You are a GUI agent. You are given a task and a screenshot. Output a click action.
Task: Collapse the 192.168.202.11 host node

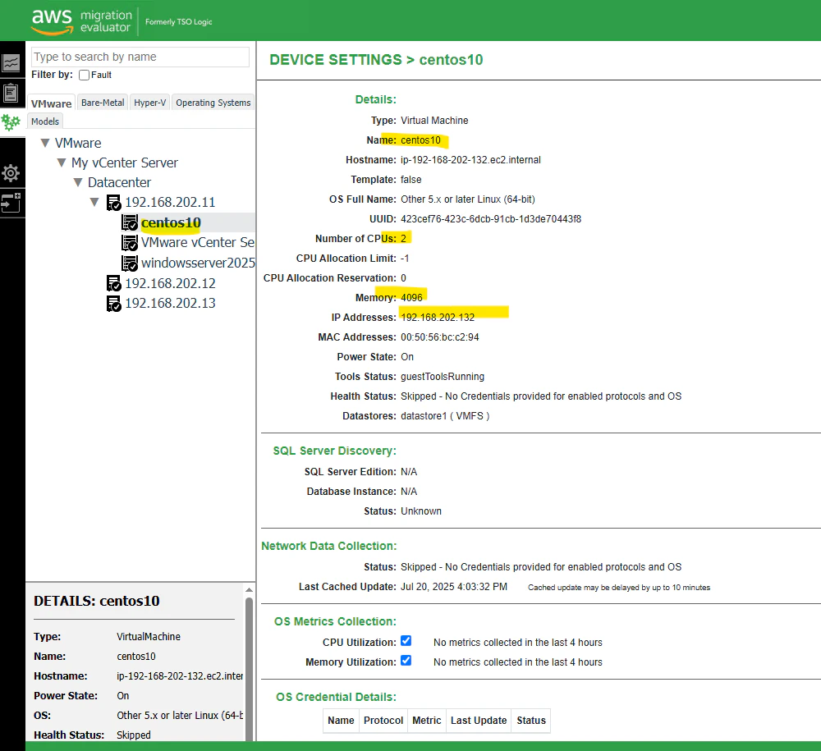tap(94, 202)
